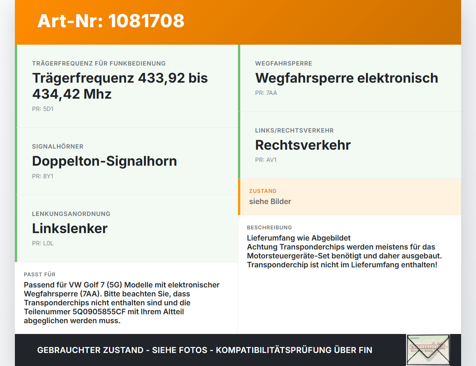Viewport: 476px width, 366px height.
Task: Click the 'LINKS/RECHTSVERKEHR' label
Action: click(294, 131)
